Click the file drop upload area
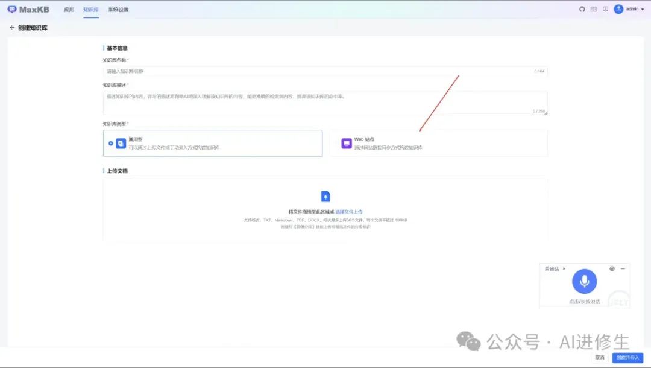 click(325, 209)
